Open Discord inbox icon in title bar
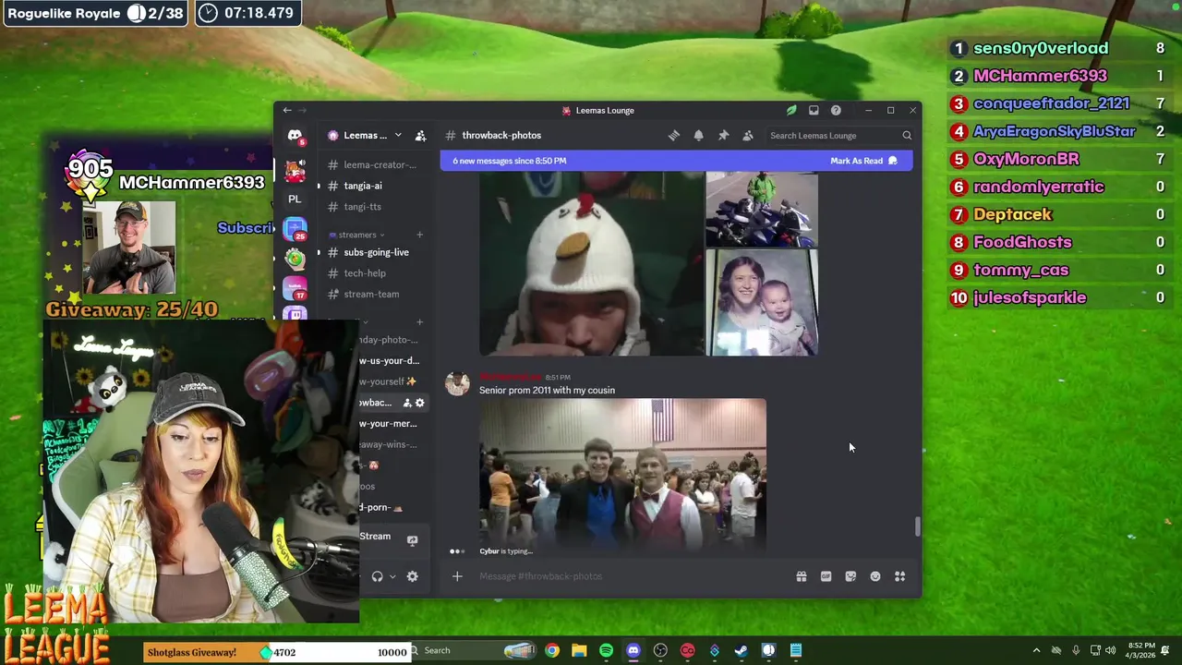The height and width of the screenshot is (665, 1182). (x=814, y=110)
